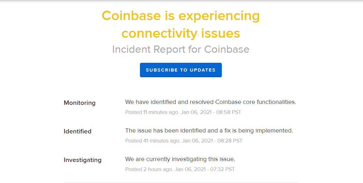363x183 pixels.
Task: Click the divider line below Investigating
Action: (x=181, y=182)
